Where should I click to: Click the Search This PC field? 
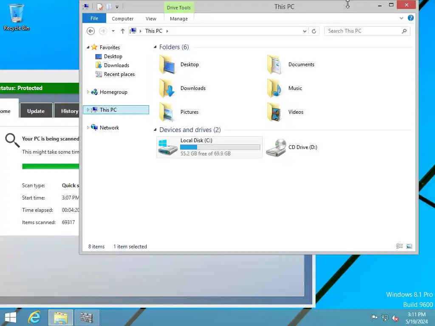(364, 31)
